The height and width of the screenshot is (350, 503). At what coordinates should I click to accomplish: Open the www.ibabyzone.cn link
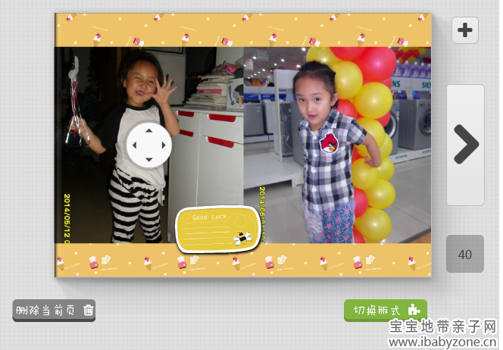[x=442, y=342]
